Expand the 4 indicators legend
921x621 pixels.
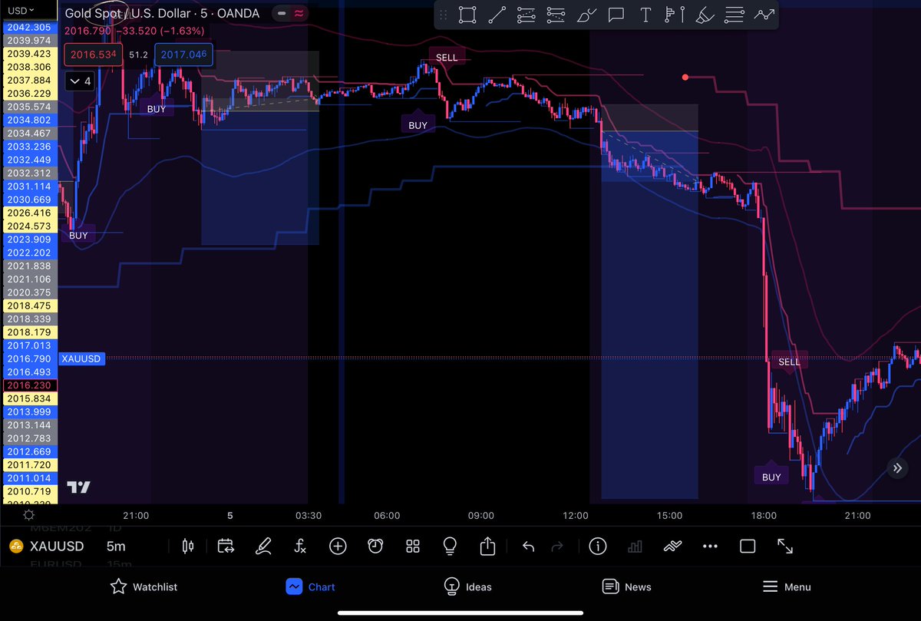coord(80,81)
